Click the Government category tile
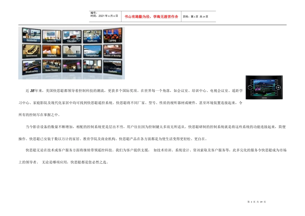 (31, 51)
